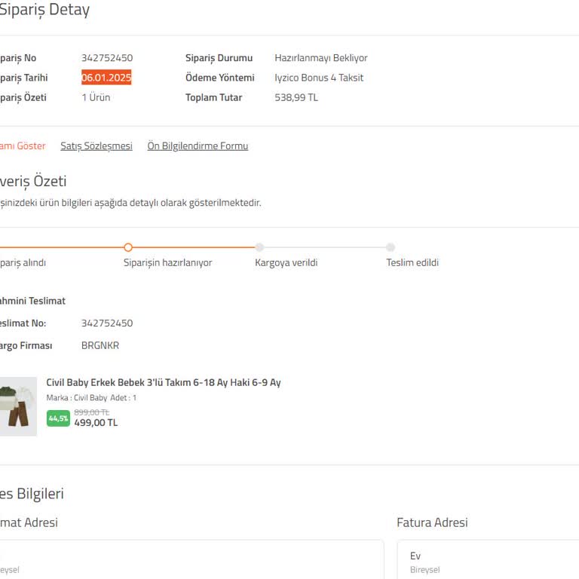Click the cargo company value BRGNKR
Image resolution: width=579 pixels, height=579 pixels.
pos(100,345)
